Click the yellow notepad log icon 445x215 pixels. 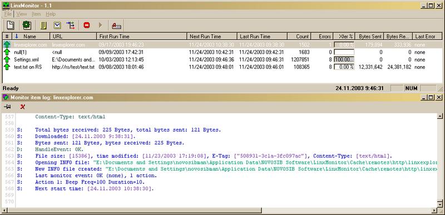coord(43,26)
